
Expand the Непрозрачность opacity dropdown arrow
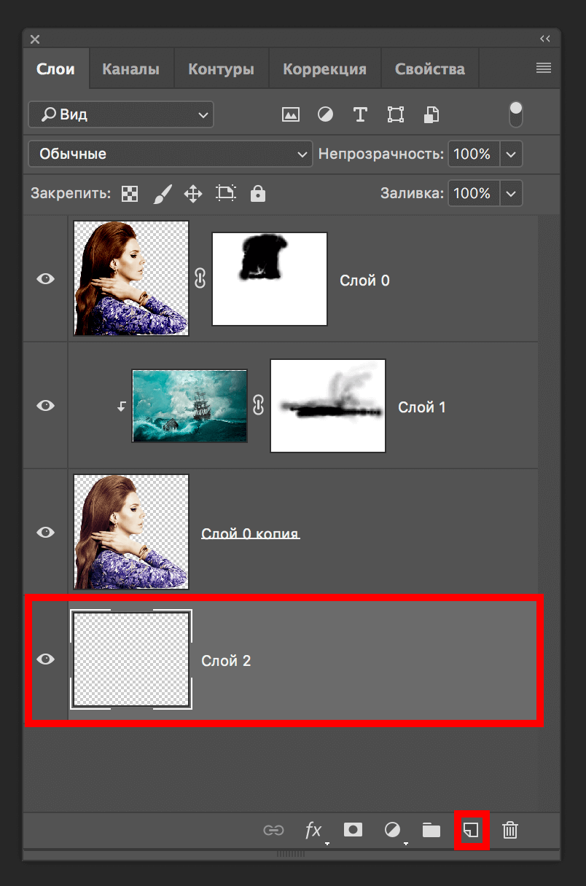tap(511, 154)
